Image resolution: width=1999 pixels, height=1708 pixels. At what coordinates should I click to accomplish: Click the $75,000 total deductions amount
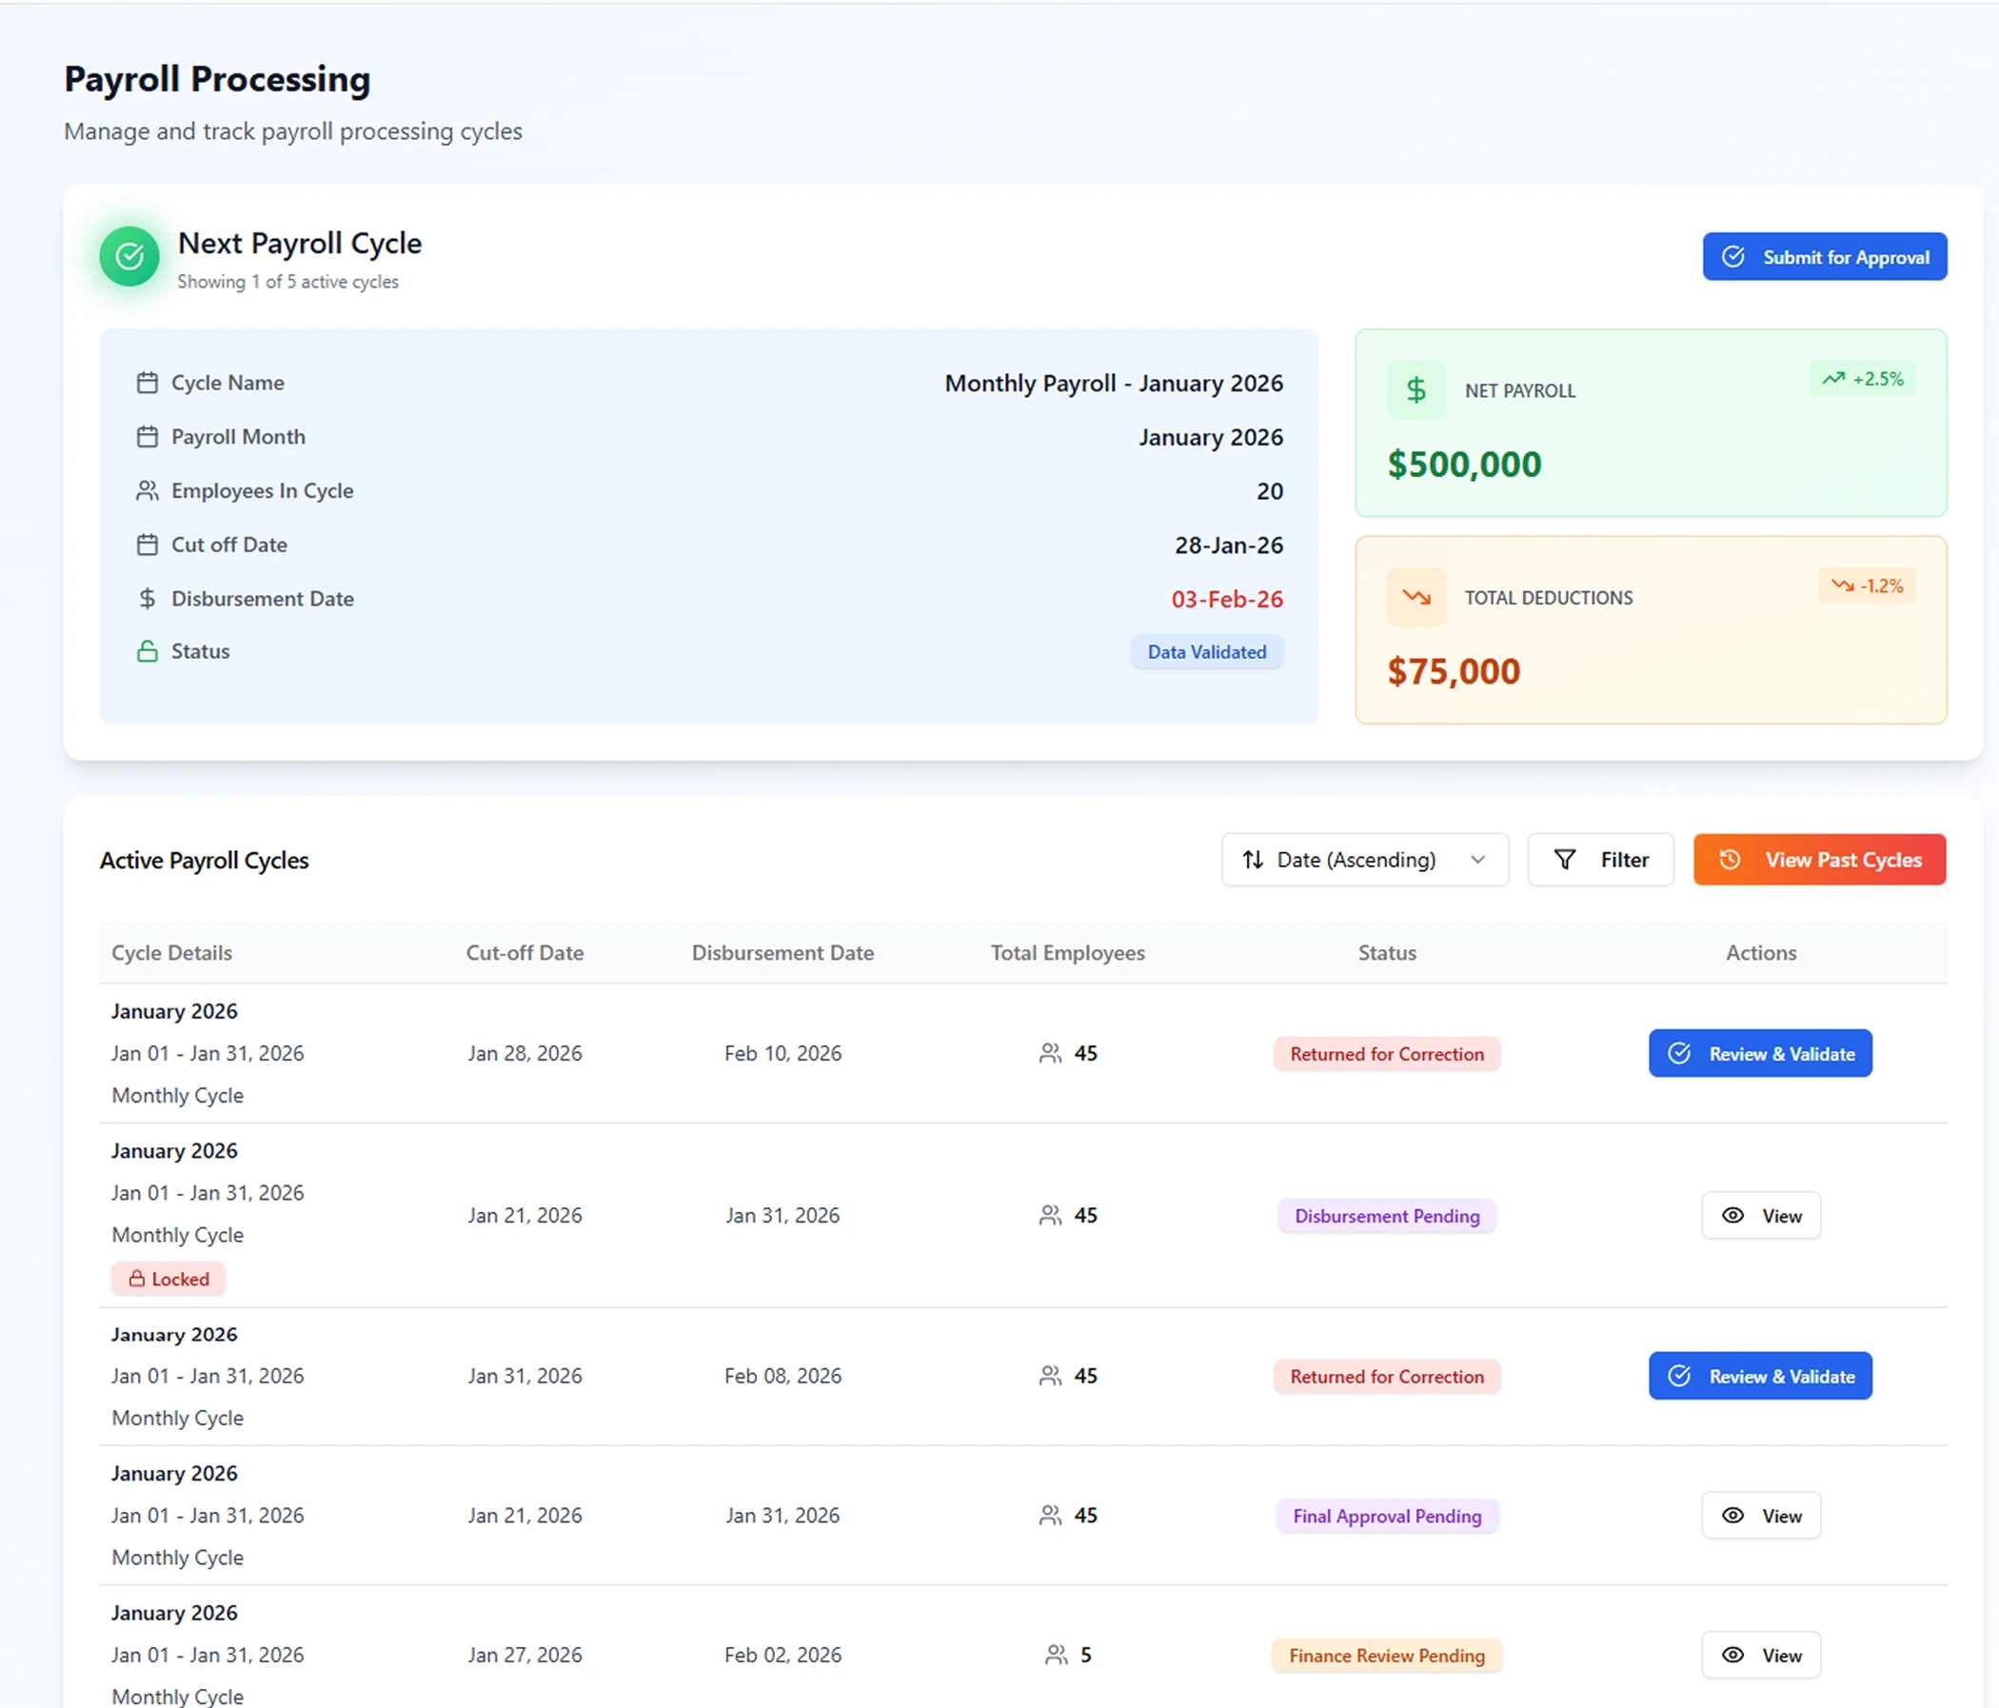pyautogui.click(x=1454, y=671)
